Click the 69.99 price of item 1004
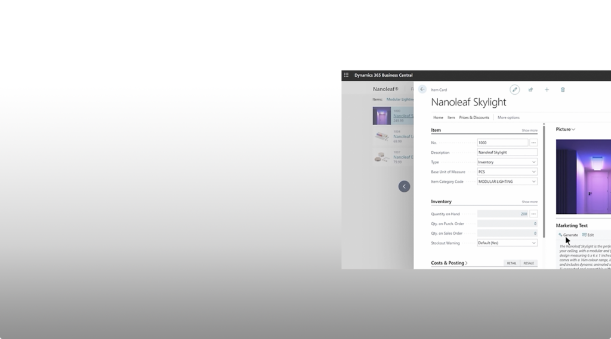This screenshot has width=611, height=339. (397, 141)
